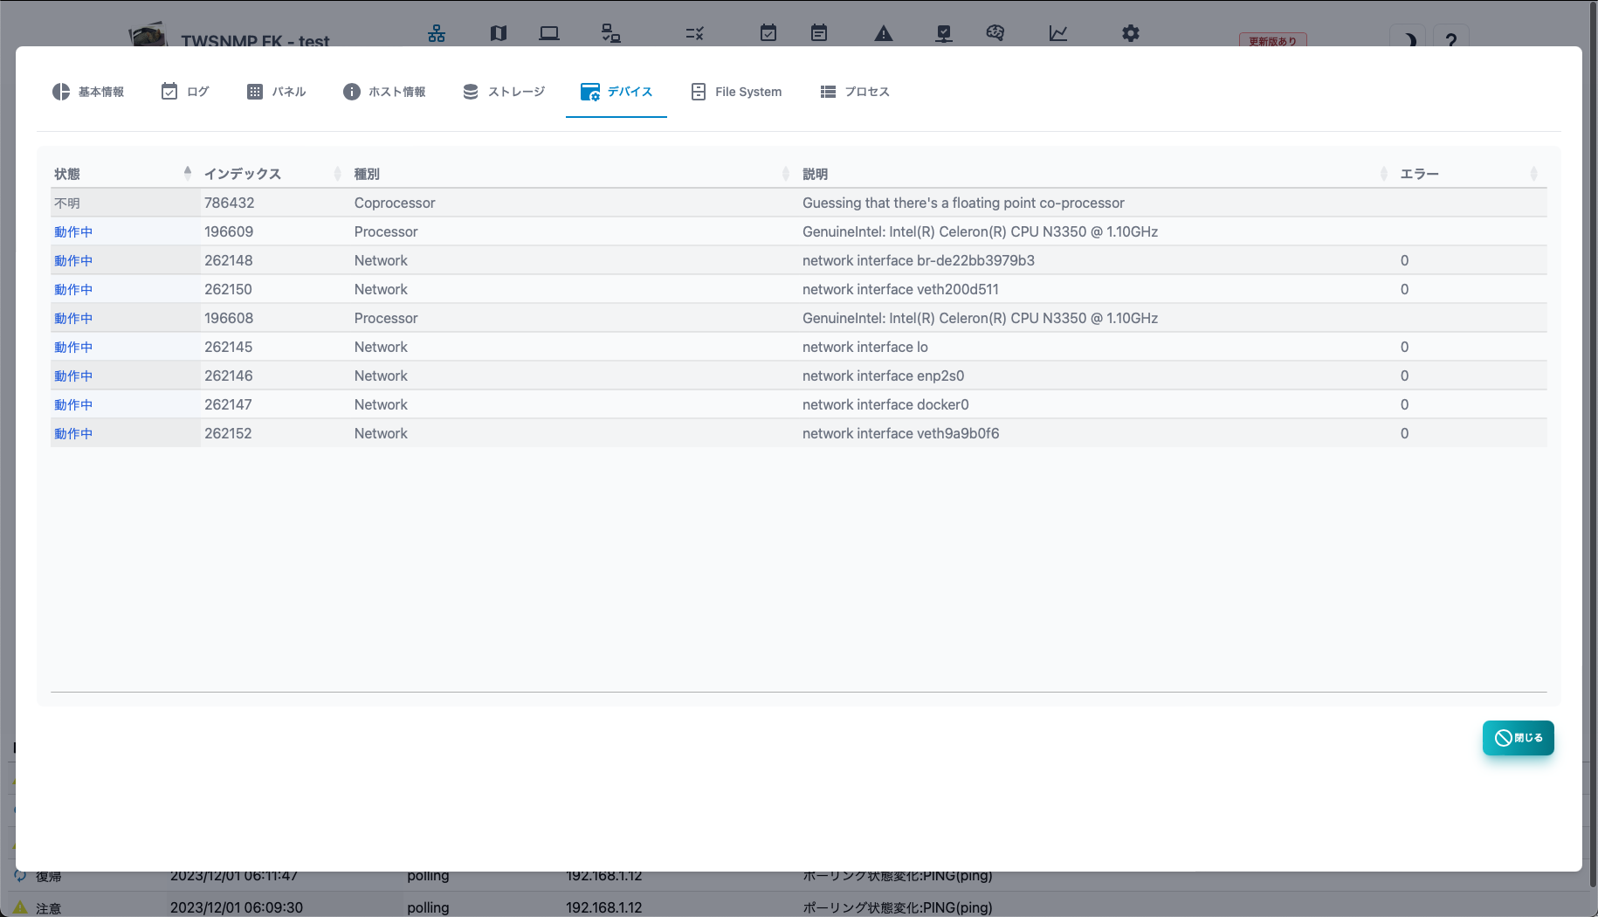Select the デバイス tab
The height and width of the screenshot is (917, 1598).
pos(616,92)
